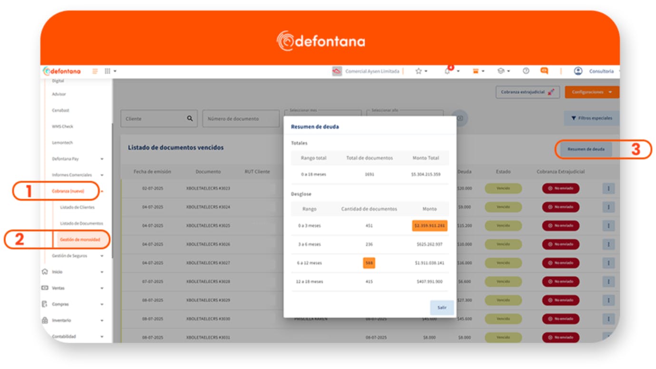Open the notifications bell with red badge
The height and width of the screenshot is (369, 656).
tap(448, 71)
